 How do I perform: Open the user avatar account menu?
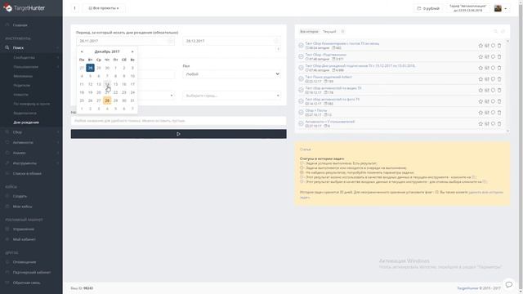click(501, 8)
